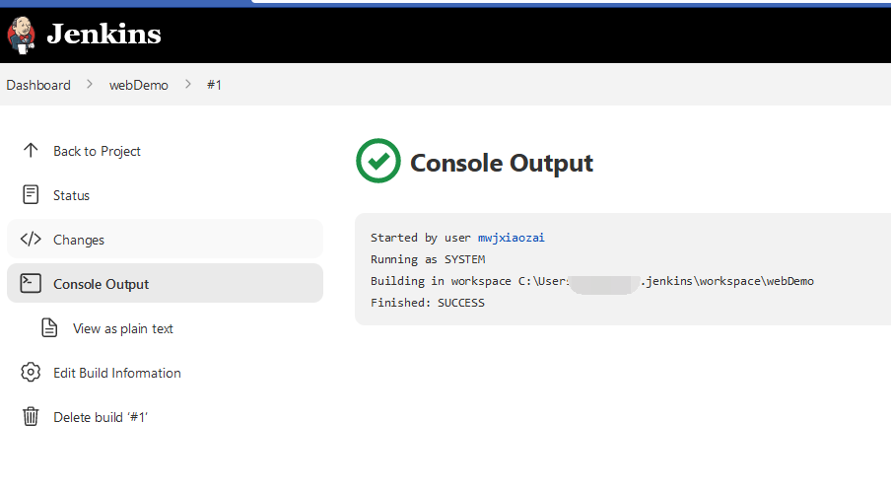Open View as plain text
The width and height of the screenshot is (891, 492).
coord(123,329)
